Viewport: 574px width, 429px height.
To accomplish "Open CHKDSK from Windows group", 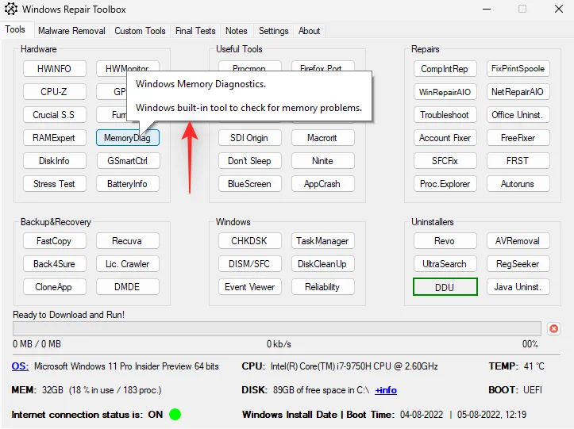I will point(250,241).
